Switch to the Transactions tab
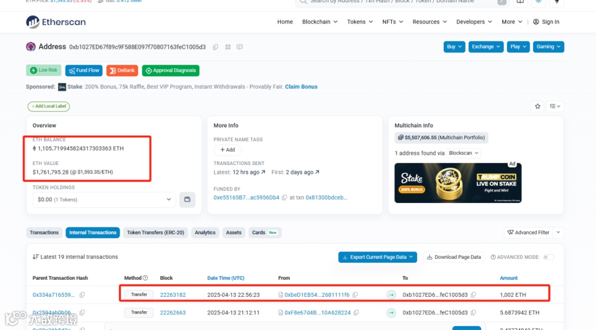The height and width of the screenshot is (330, 596). (44, 233)
